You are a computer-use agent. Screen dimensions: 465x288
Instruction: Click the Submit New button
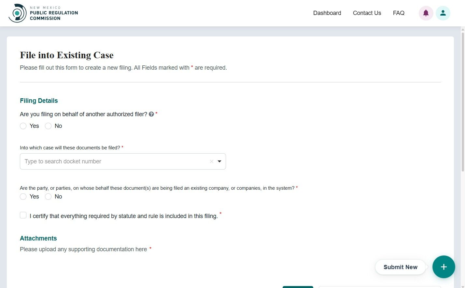(400, 267)
